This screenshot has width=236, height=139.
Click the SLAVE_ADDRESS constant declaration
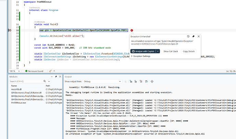[55, 45]
